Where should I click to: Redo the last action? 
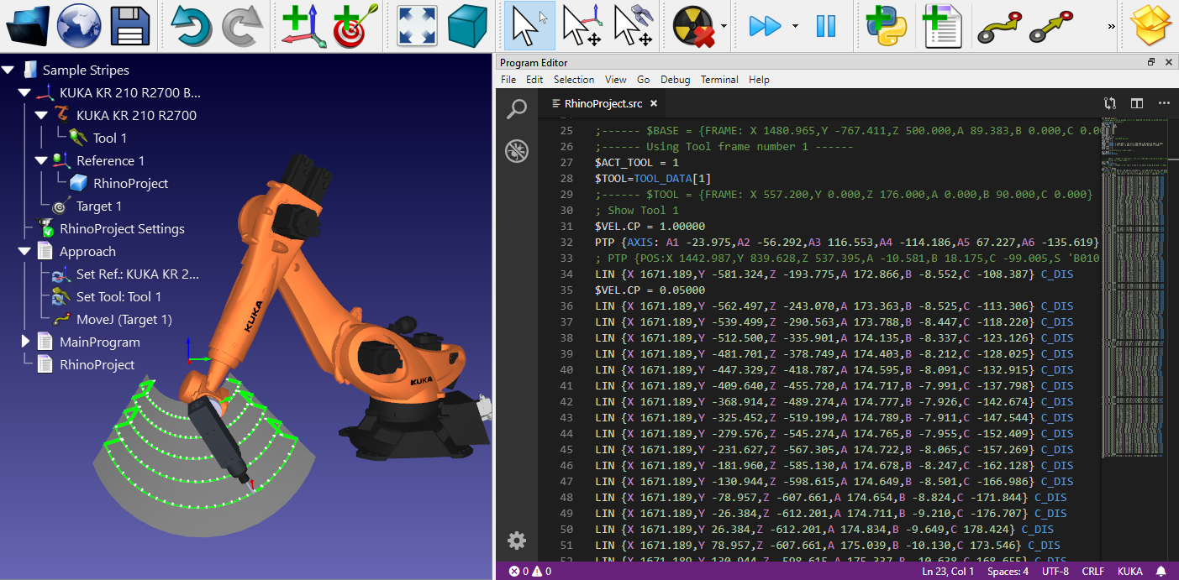pos(241,25)
